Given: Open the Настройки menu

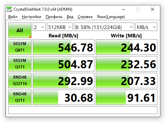Looking at the screenshot, I should pyautogui.click(x=31, y=17).
